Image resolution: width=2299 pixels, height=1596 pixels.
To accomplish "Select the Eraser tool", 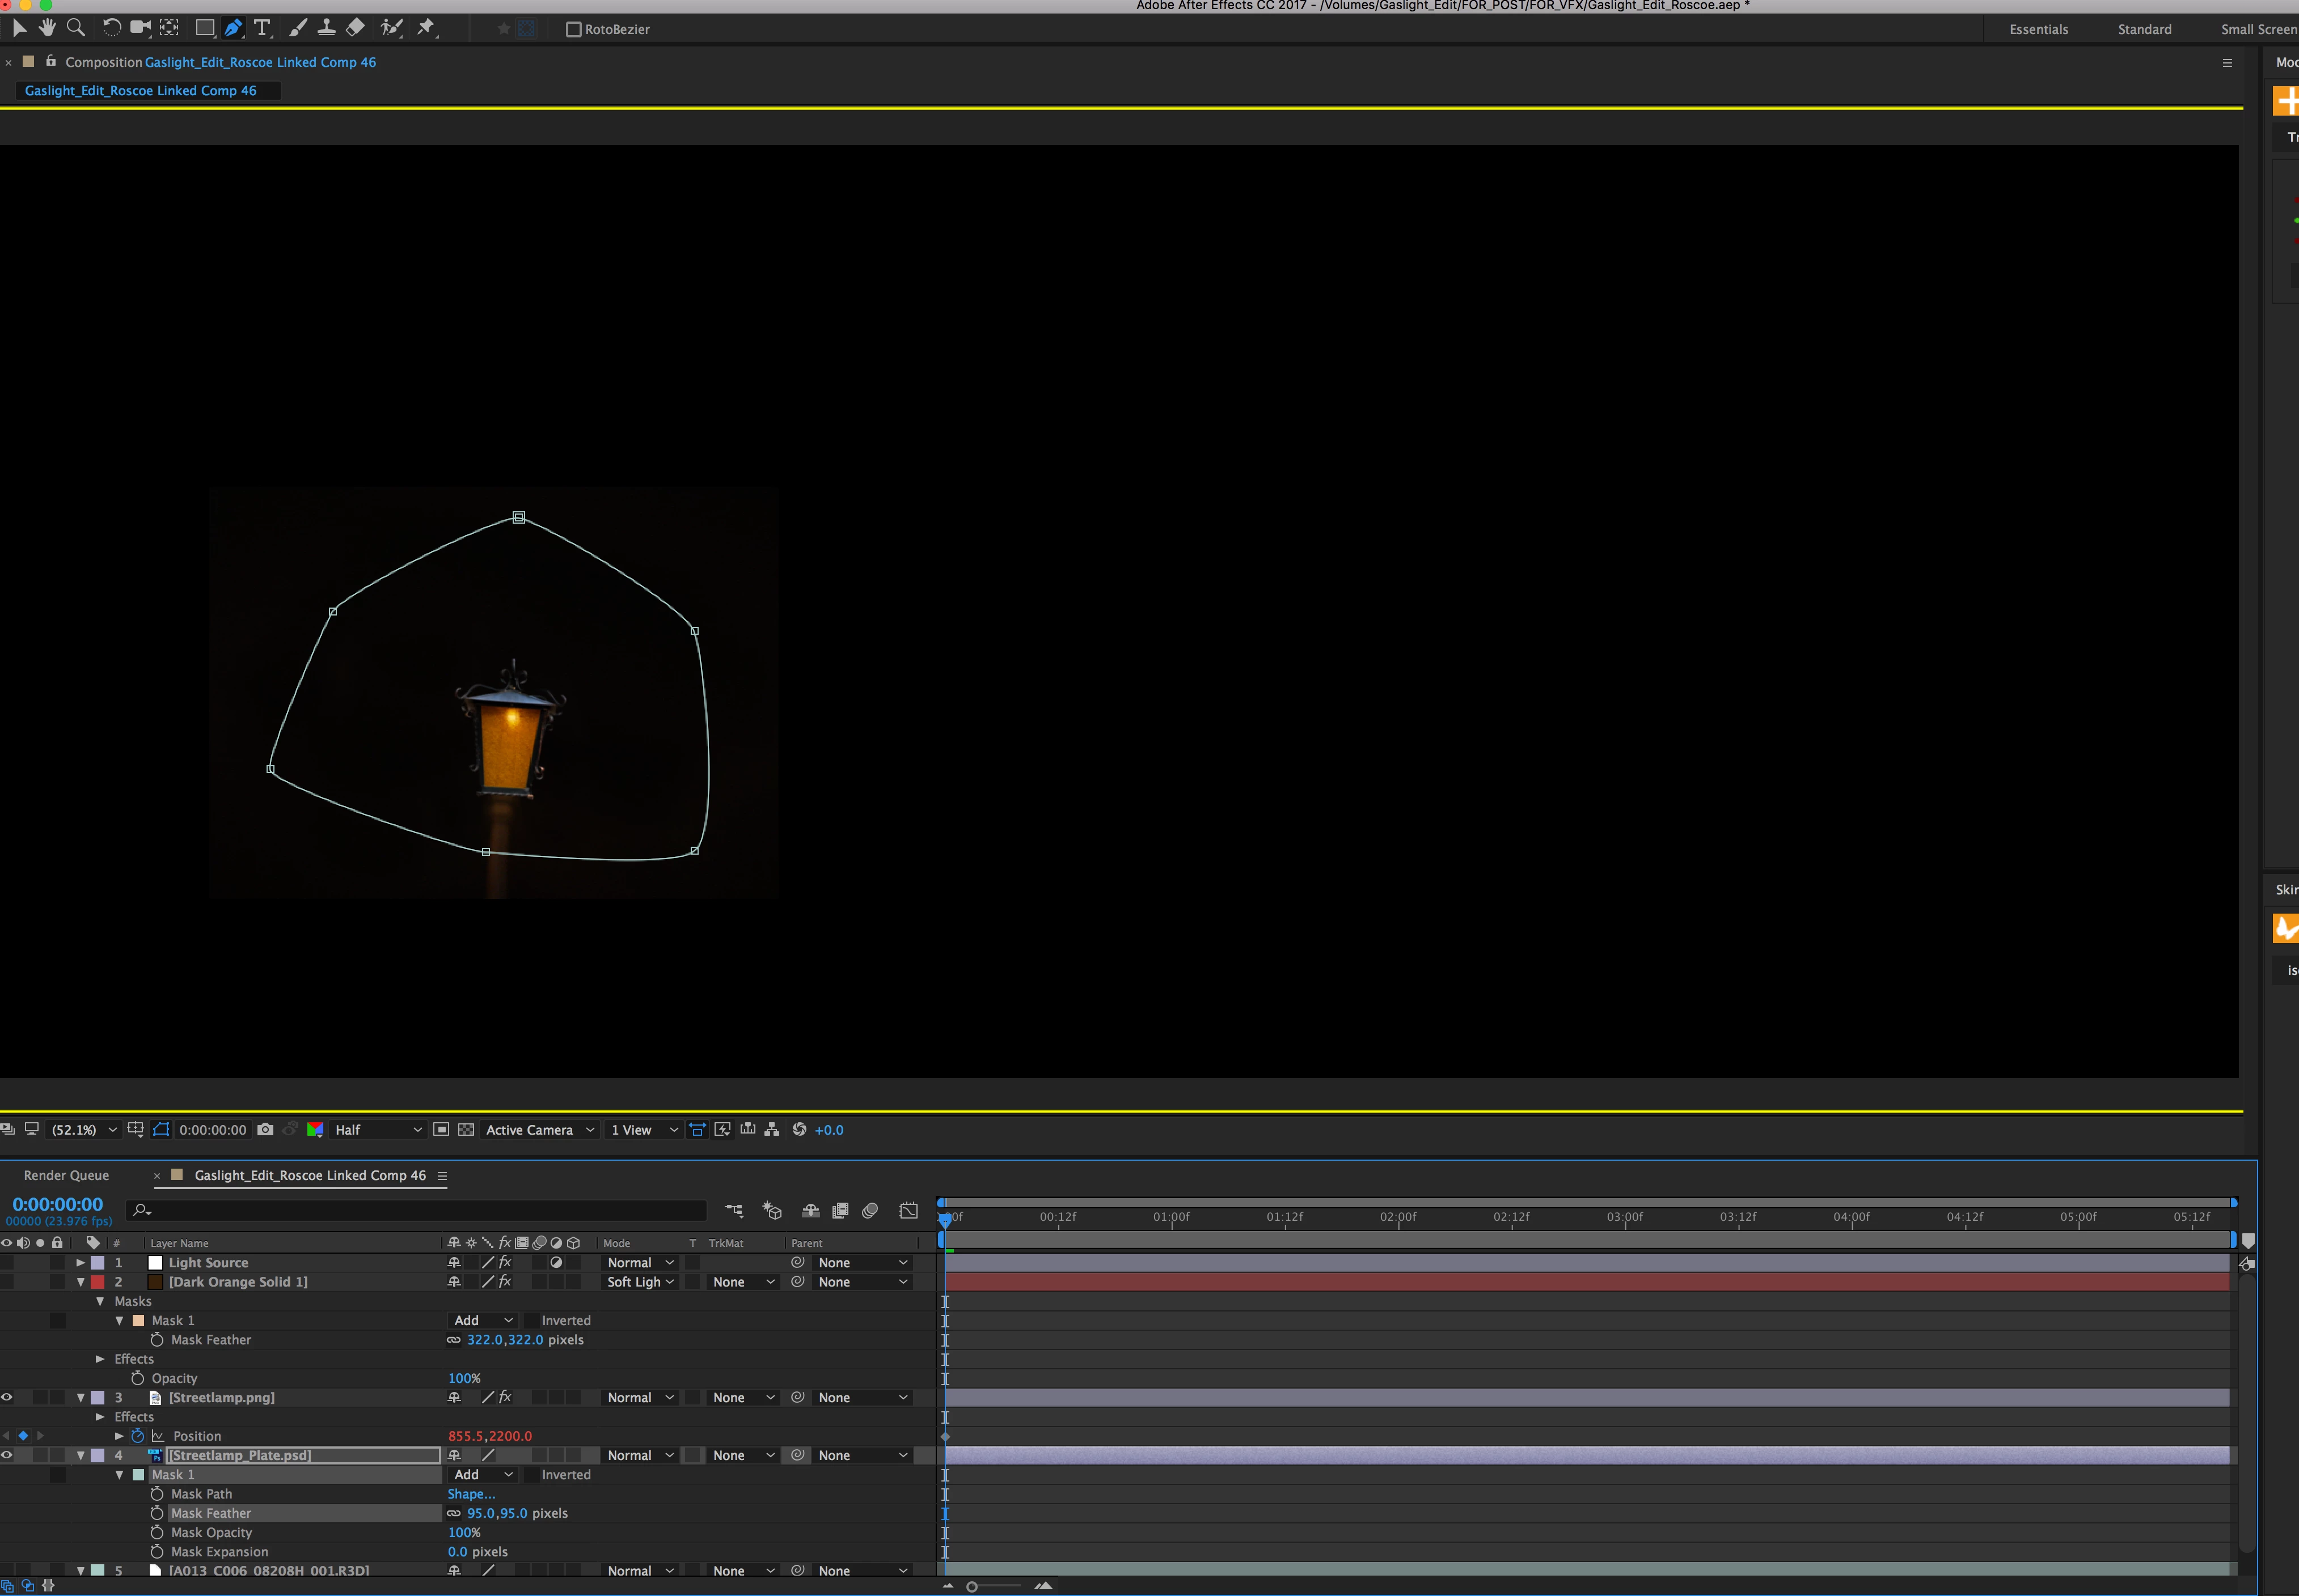I will [355, 28].
